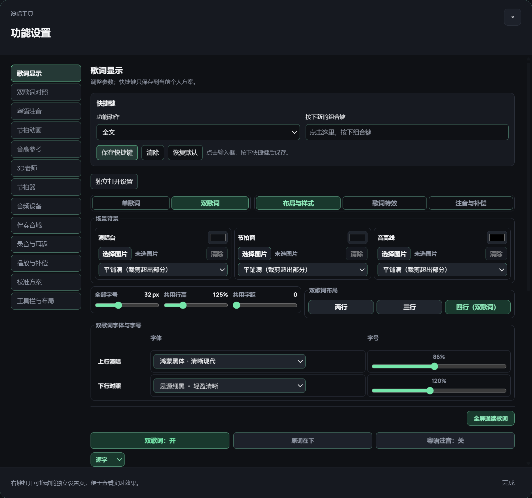The image size is (532, 498).
Task: Open the 双歌词对照 settings section
Action: [46, 92]
